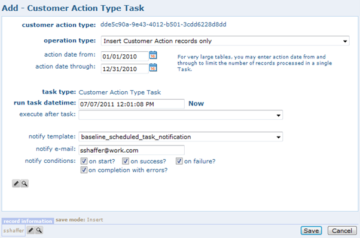Click the 'save mode: Insert' text

click(x=79, y=220)
